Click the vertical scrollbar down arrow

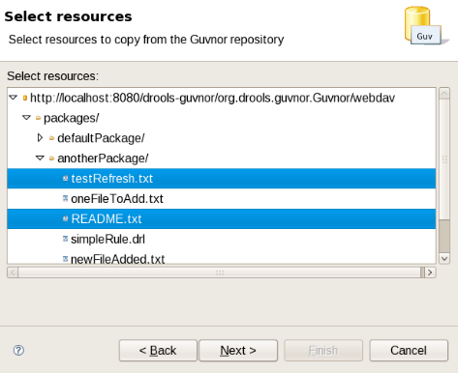pyautogui.click(x=444, y=258)
